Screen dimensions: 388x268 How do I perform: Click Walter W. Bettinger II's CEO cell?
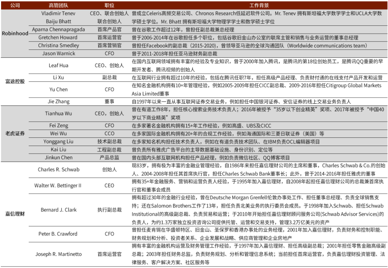(x=109, y=185)
